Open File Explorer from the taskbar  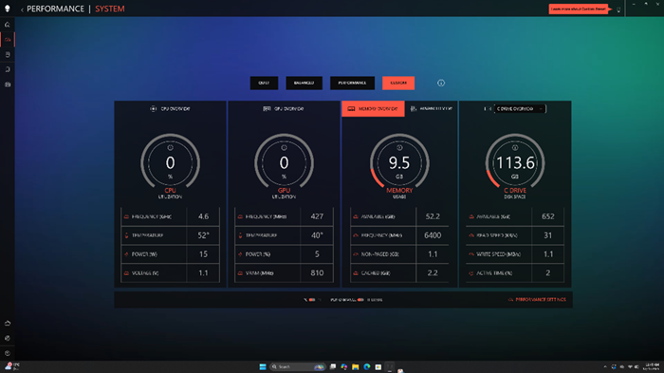click(x=356, y=367)
